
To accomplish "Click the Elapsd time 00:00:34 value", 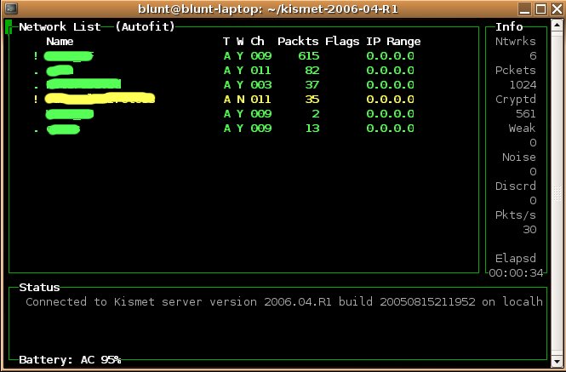I will coord(516,272).
